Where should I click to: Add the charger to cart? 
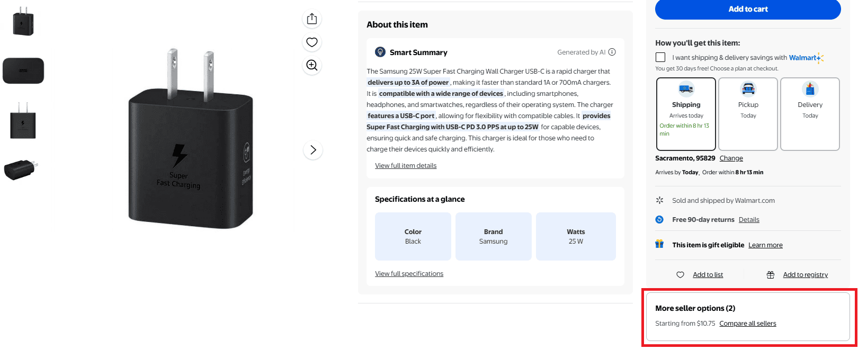click(748, 10)
